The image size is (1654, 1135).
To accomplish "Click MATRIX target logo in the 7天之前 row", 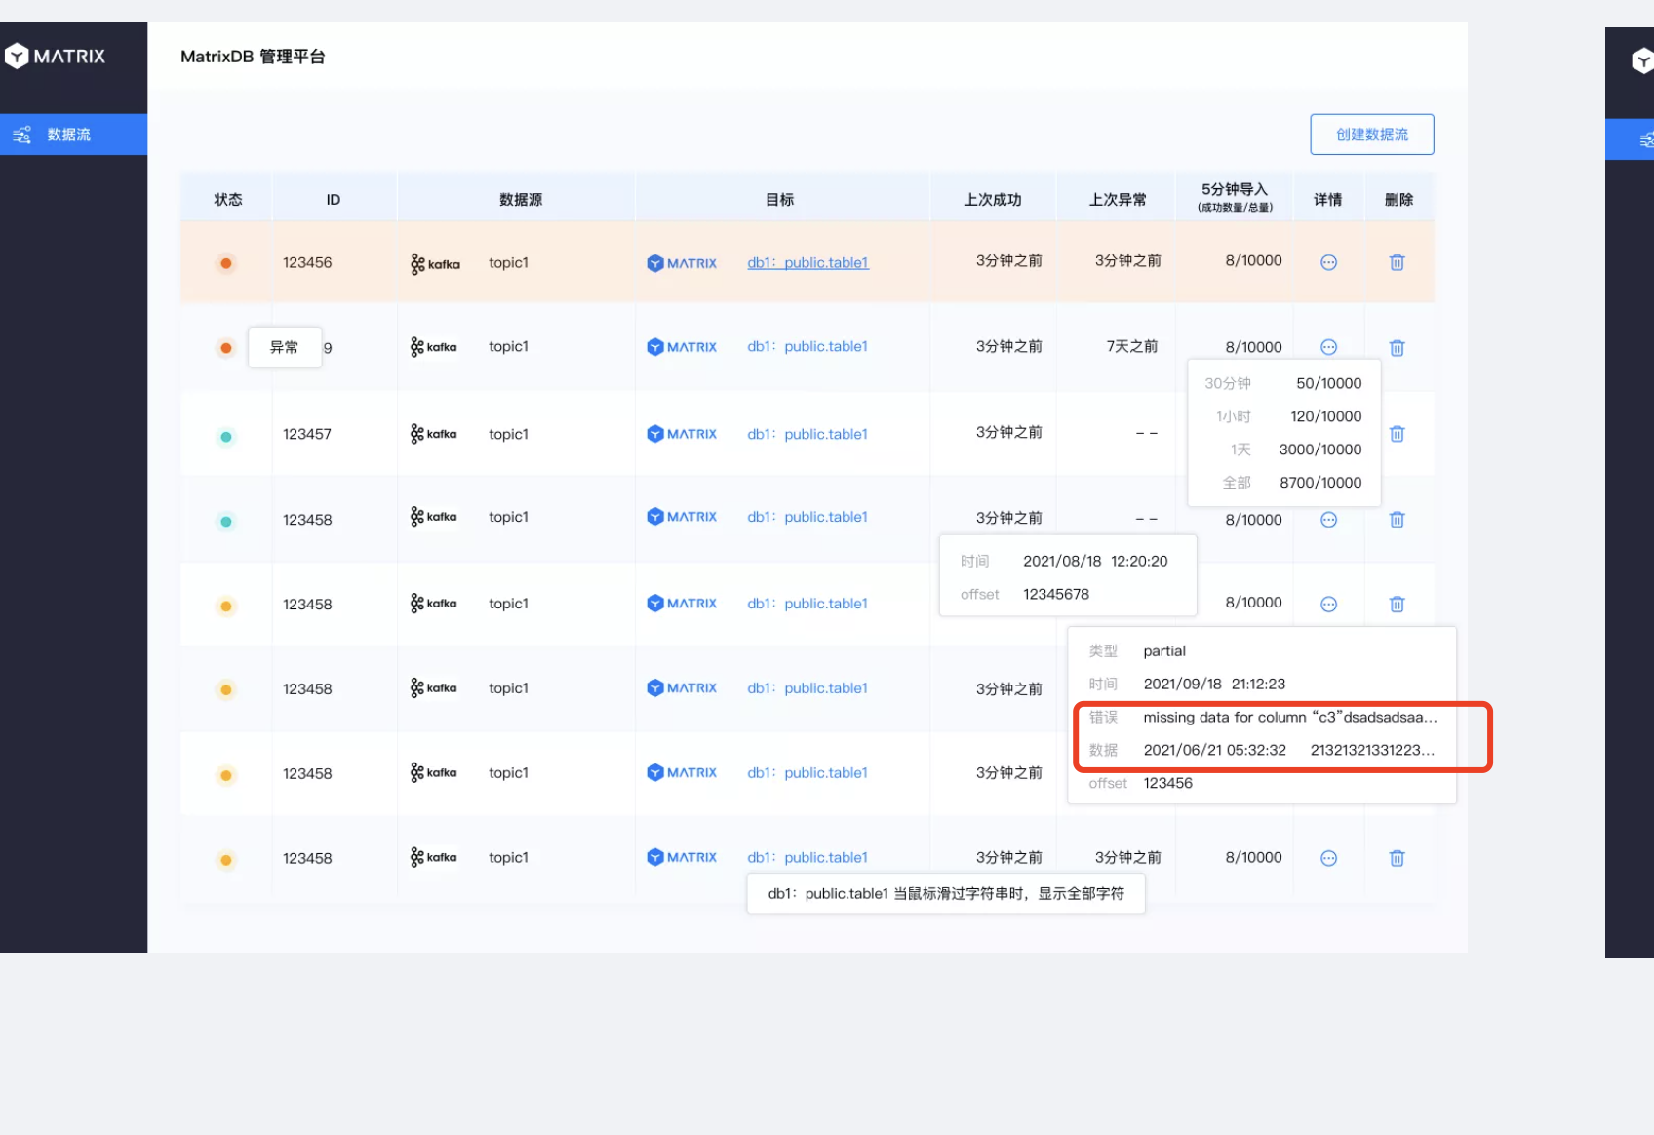I will pyautogui.click(x=682, y=347).
